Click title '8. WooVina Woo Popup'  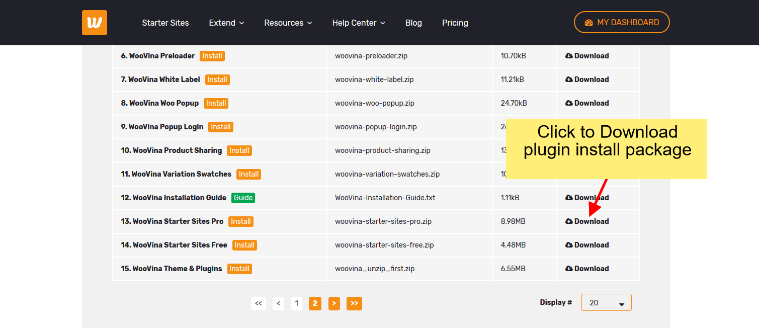pos(160,103)
